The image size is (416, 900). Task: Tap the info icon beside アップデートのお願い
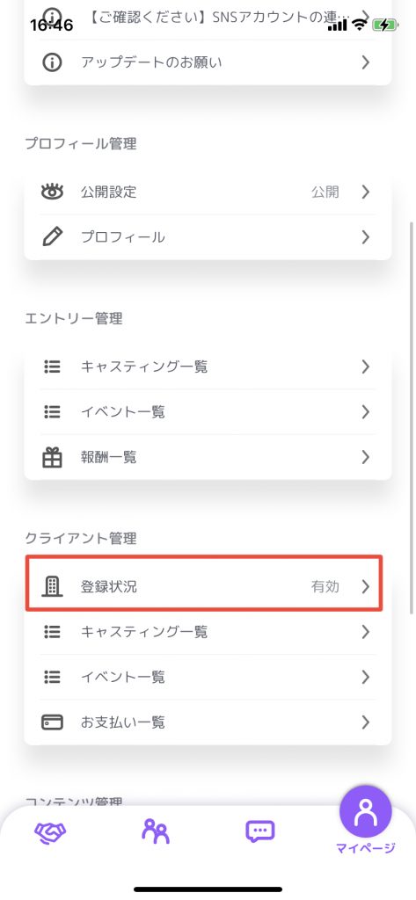click(x=52, y=62)
